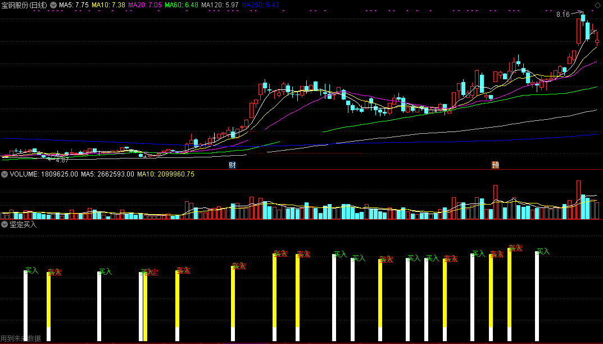Click the VOLUME: 1809625.00 readout

(44, 174)
